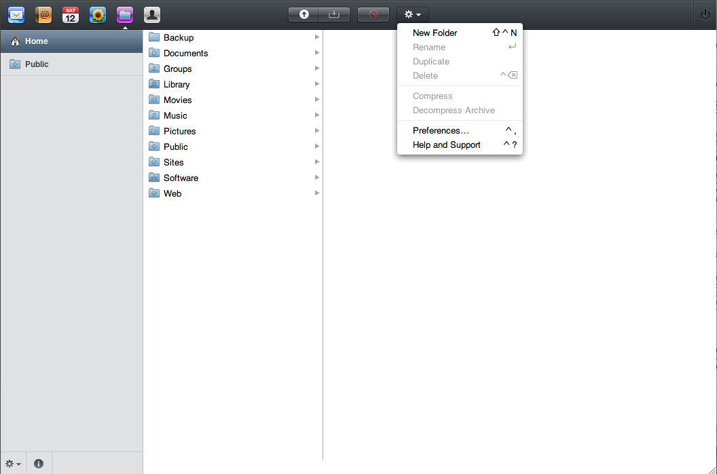Choose Decompress Archive from the menu
The image size is (717, 474).
click(x=460, y=110)
